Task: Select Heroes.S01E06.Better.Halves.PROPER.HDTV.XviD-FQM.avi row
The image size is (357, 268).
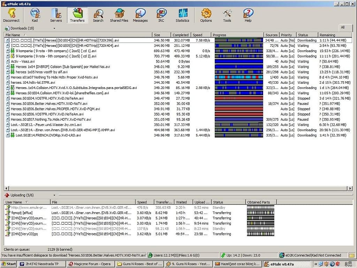Action: (x=178, y=109)
